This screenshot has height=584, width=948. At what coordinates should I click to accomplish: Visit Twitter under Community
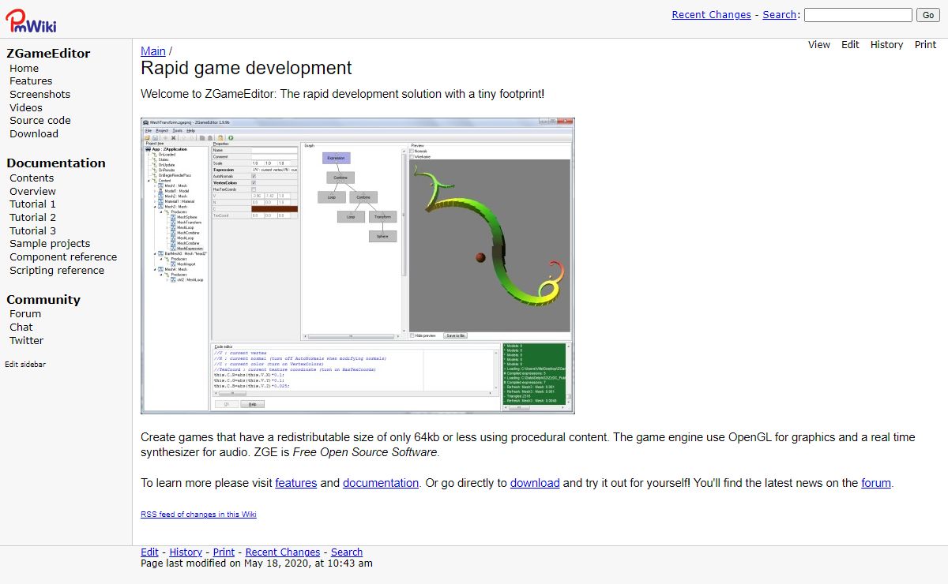(x=27, y=341)
